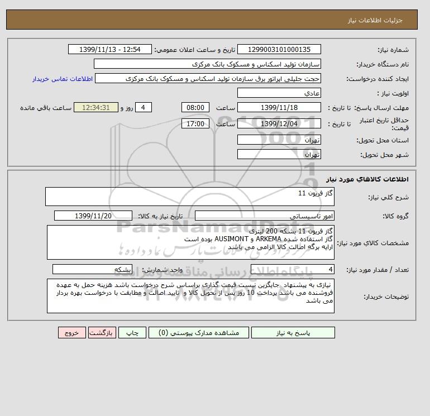Click unit of measure field بشکه
430x416 pixels.
click(92, 269)
